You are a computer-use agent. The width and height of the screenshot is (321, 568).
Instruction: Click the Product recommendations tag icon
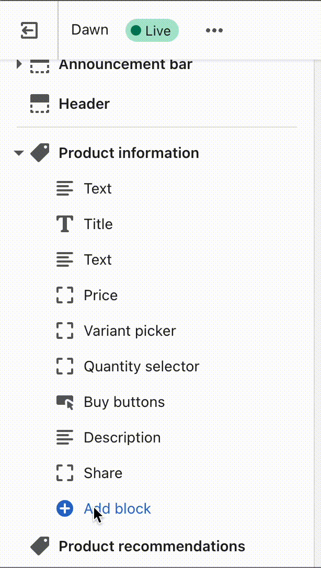click(x=40, y=546)
